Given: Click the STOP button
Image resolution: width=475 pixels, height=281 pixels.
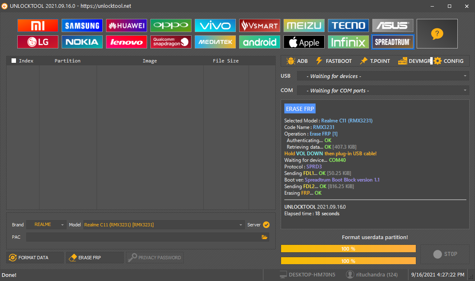Looking at the screenshot, I should point(445,254).
